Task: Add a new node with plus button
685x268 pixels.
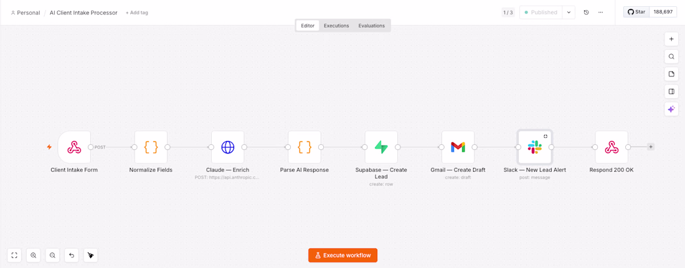Action: pyautogui.click(x=671, y=39)
